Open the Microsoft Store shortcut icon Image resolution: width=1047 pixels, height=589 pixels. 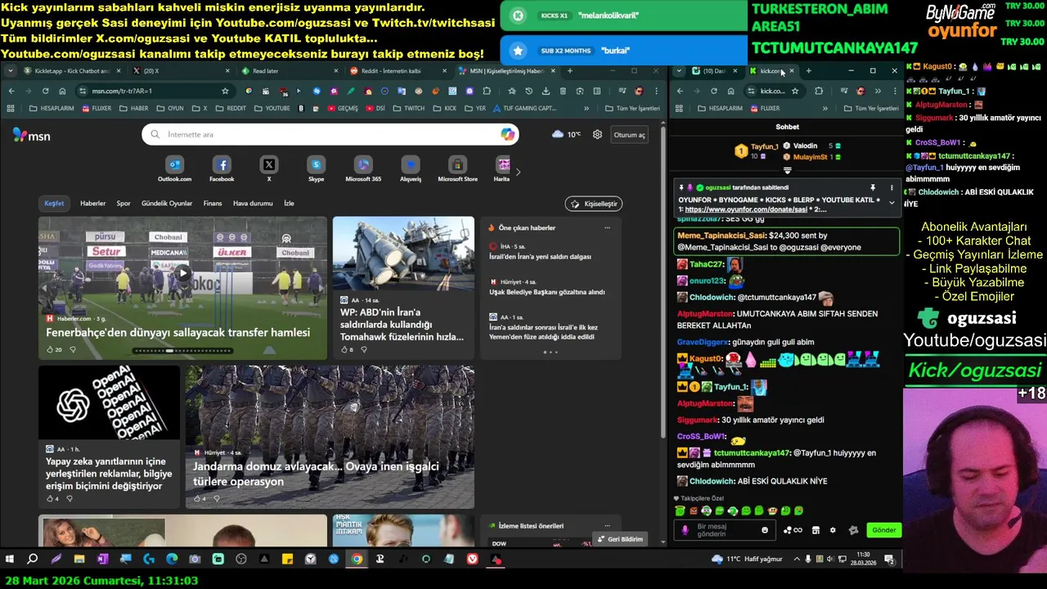click(x=458, y=165)
